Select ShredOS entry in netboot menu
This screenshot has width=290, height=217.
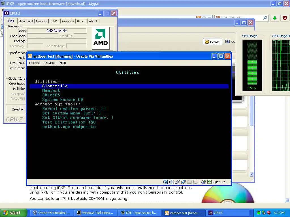coord(51,95)
